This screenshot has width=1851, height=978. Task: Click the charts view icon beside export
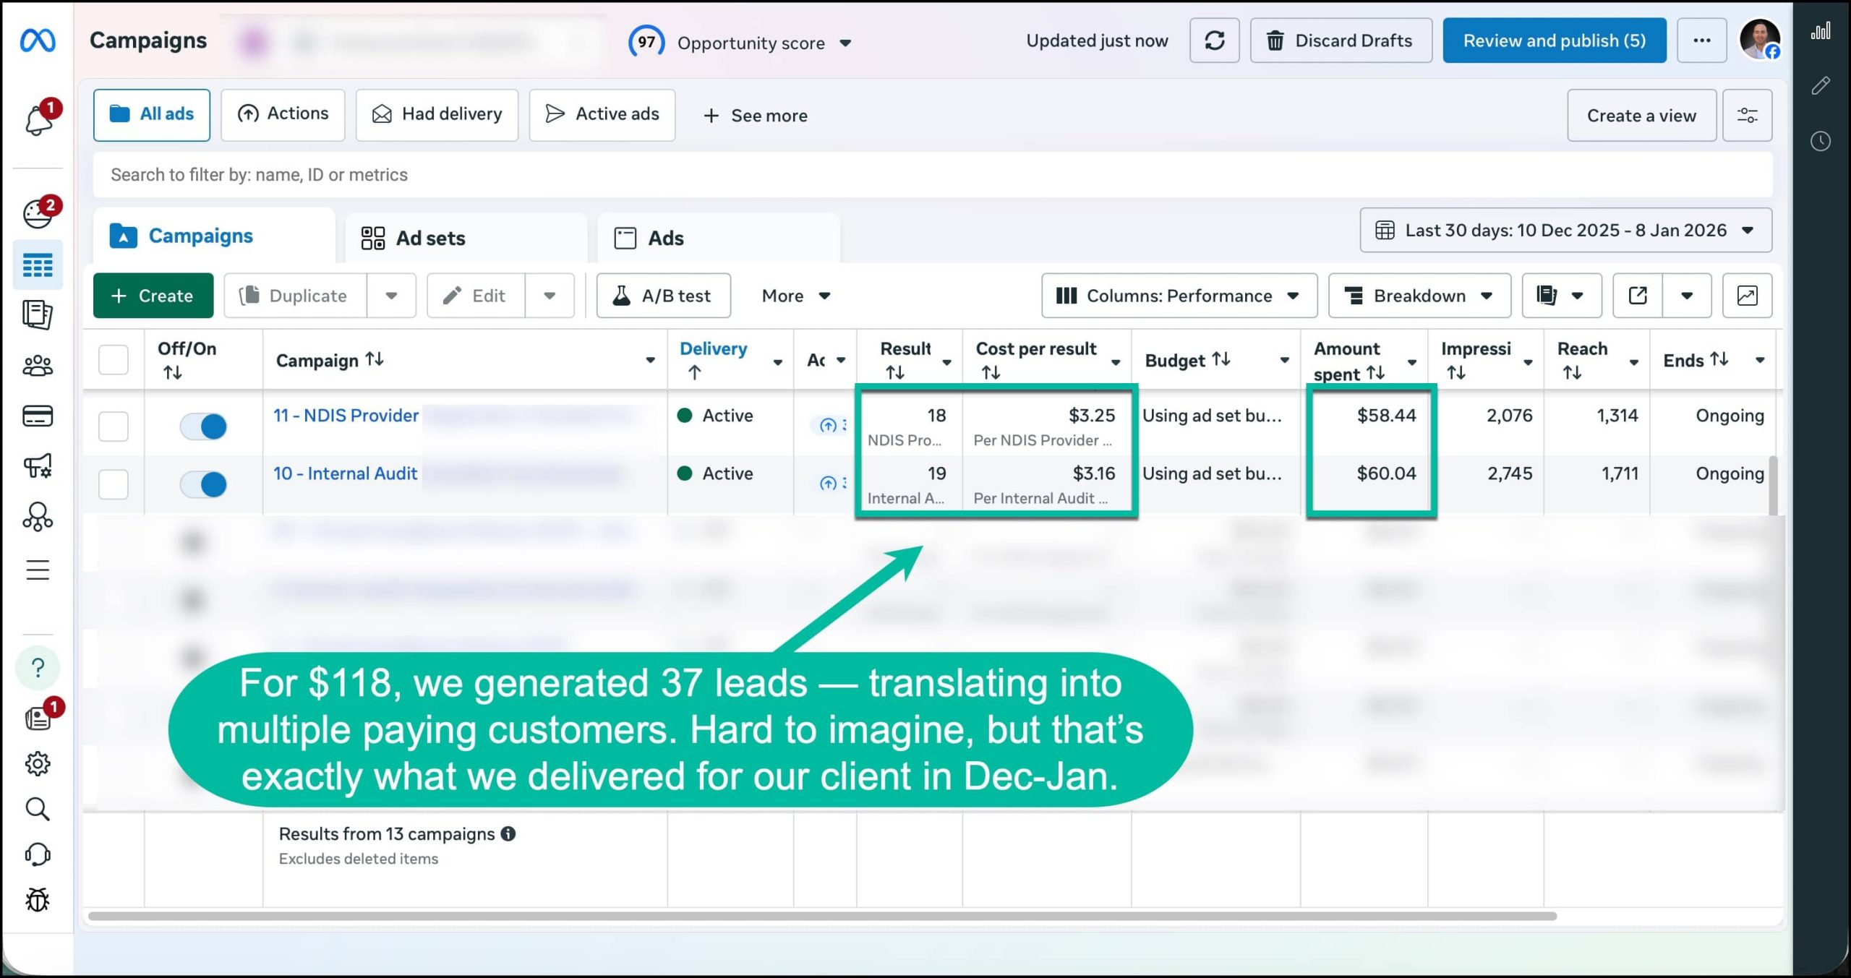click(x=1747, y=296)
